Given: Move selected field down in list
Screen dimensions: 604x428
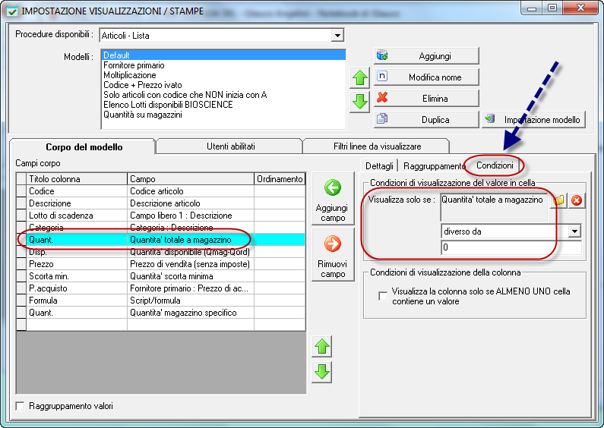Looking at the screenshot, I should pyautogui.click(x=322, y=372).
